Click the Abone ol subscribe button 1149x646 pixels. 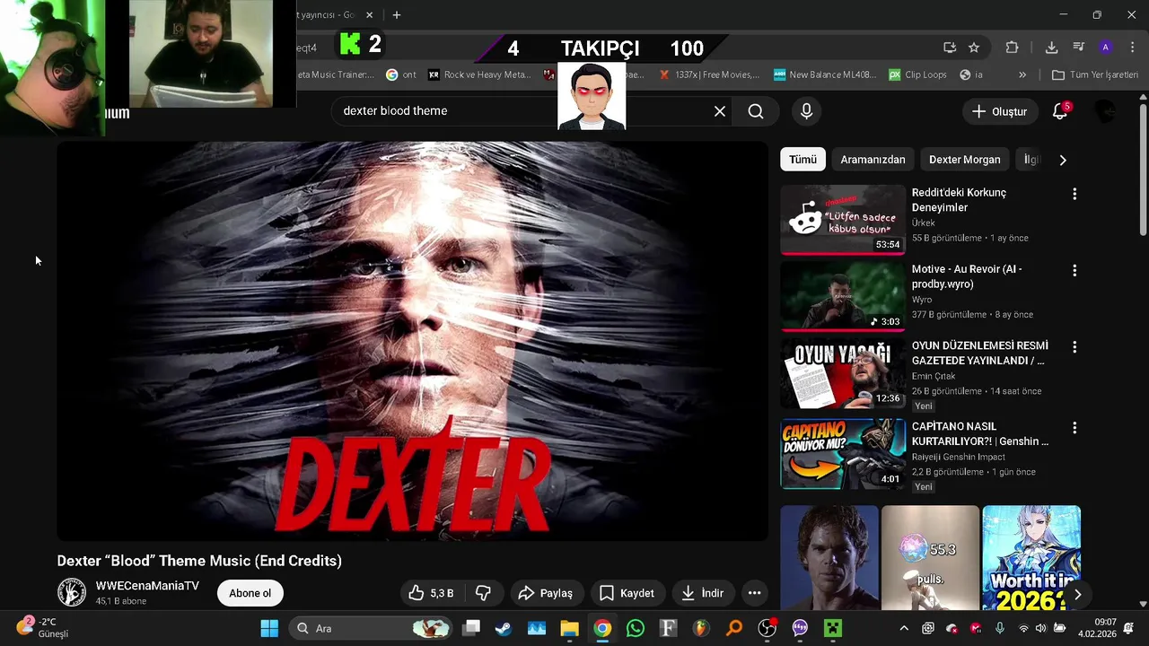pyautogui.click(x=250, y=593)
